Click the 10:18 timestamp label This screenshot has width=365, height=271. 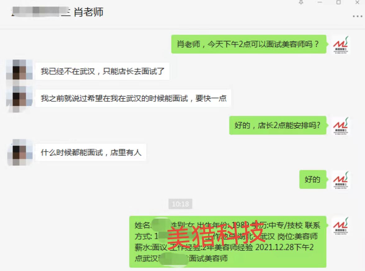tap(180, 204)
